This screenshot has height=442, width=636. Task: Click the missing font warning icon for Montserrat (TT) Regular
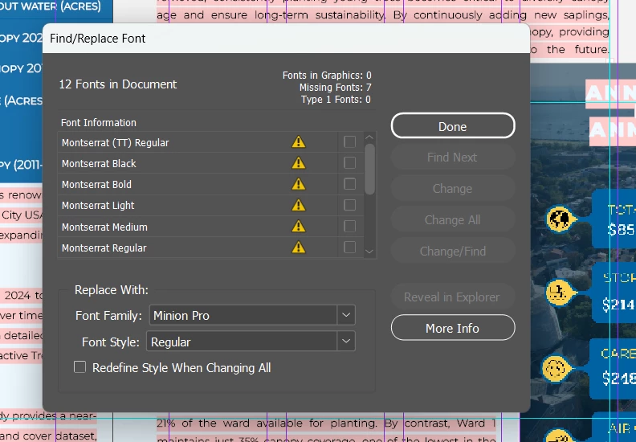299,141
